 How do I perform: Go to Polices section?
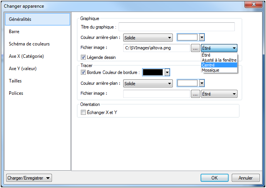click(16, 93)
